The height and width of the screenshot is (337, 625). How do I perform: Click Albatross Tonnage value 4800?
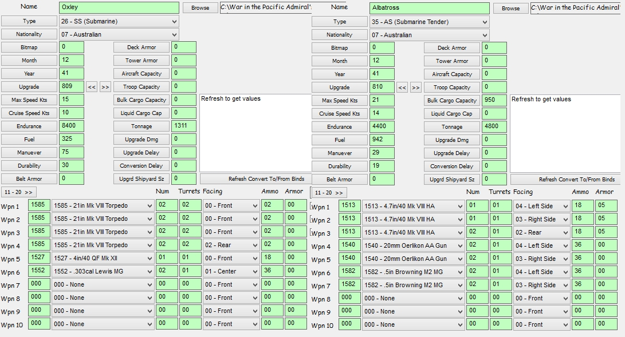tap(494, 126)
